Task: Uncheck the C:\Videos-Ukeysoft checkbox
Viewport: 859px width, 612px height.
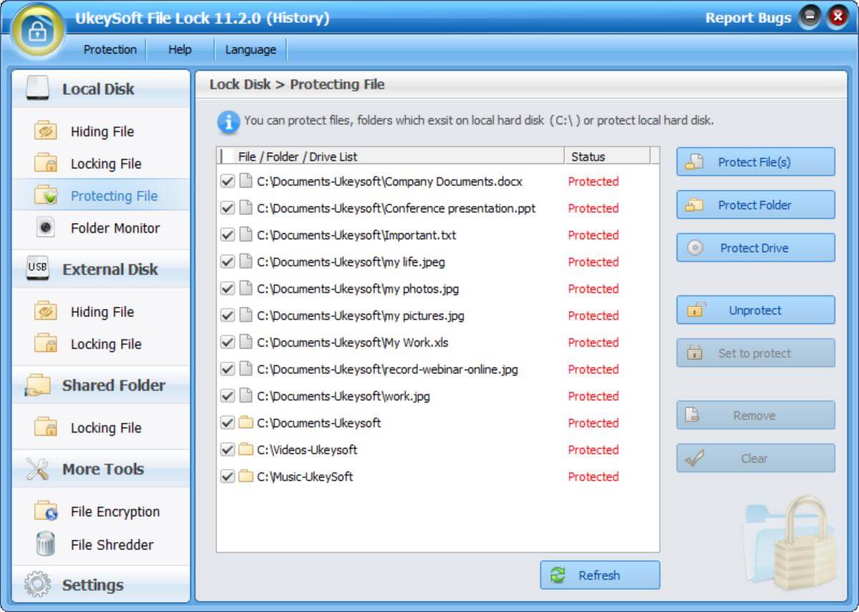Action: coord(228,450)
